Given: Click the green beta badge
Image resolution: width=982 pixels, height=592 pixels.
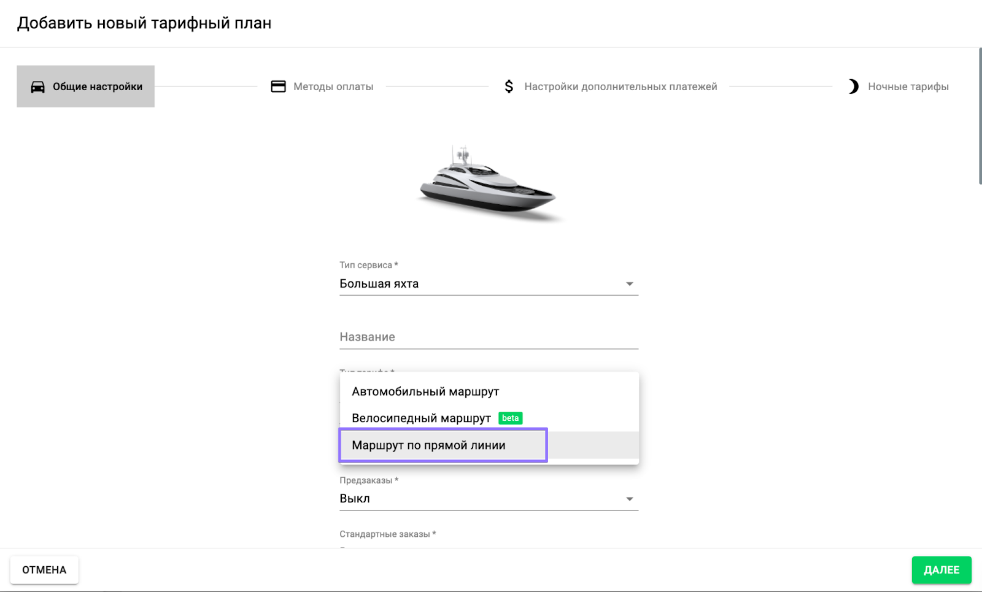Looking at the screenshot, I should 510,418.
